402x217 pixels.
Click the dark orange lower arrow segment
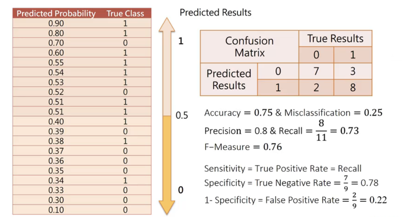tap(167, 155)
